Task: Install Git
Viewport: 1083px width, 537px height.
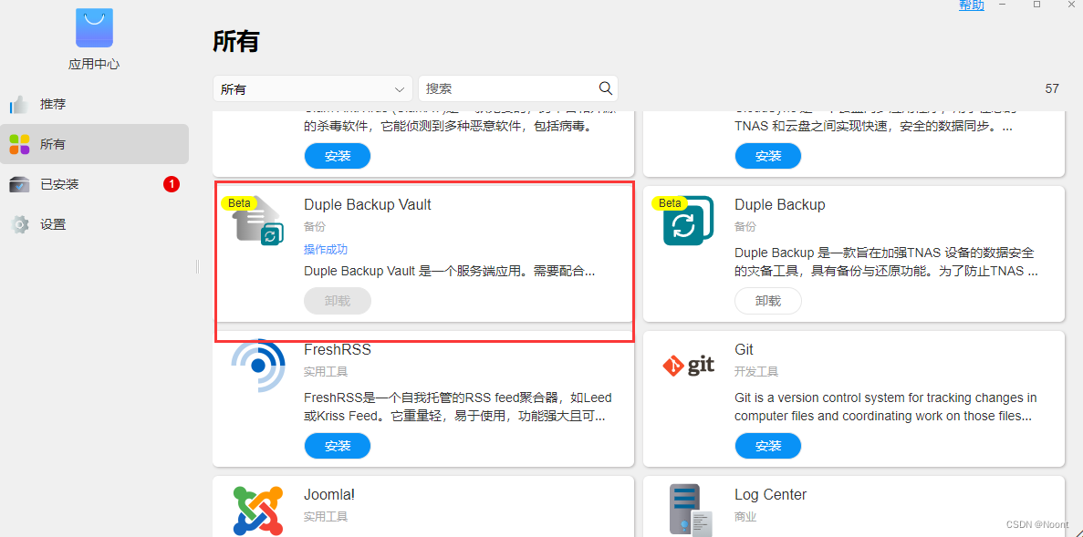Action: 768,446
